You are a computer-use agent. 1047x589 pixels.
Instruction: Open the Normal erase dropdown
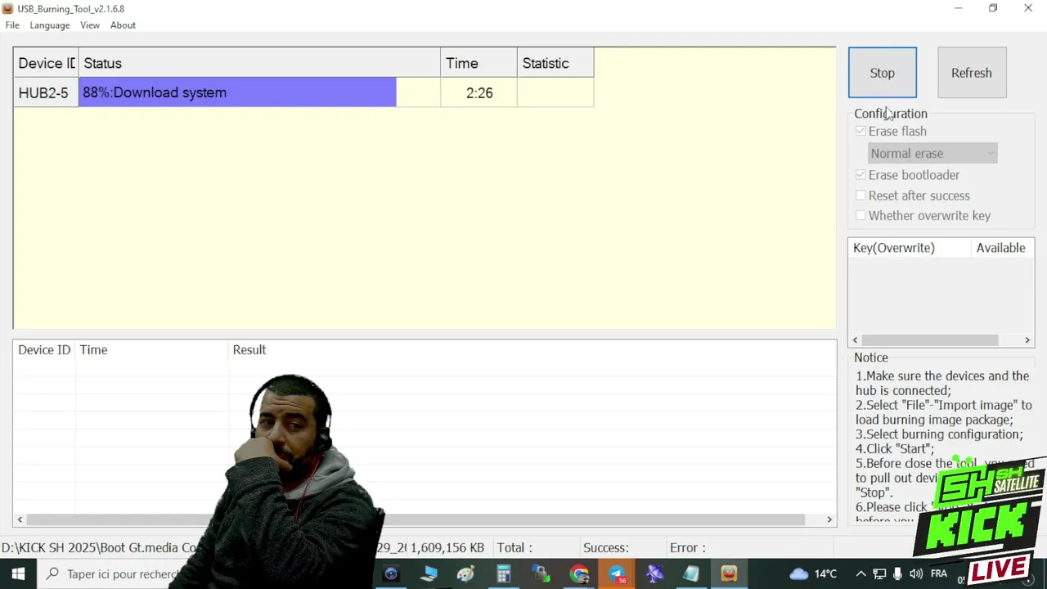pyautogui.click(x=932, y=153)
